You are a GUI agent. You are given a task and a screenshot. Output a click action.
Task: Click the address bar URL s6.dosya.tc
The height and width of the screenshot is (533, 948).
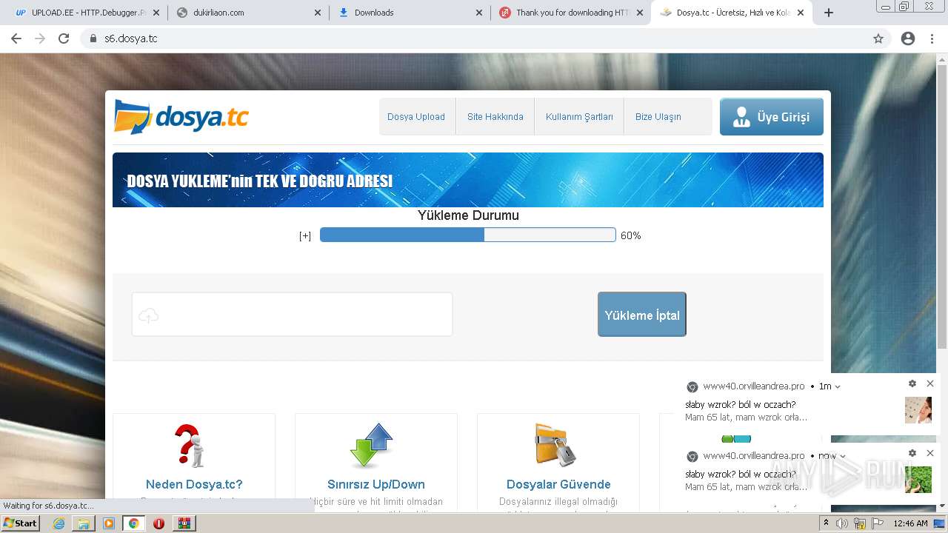131,38
